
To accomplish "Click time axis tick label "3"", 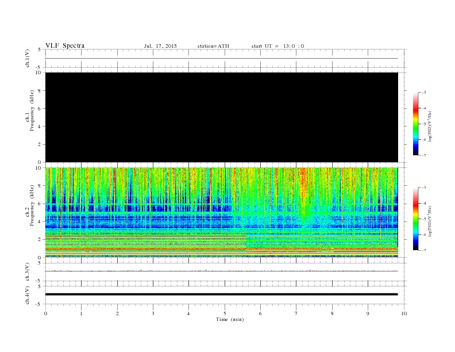I will tap(153, 313).
